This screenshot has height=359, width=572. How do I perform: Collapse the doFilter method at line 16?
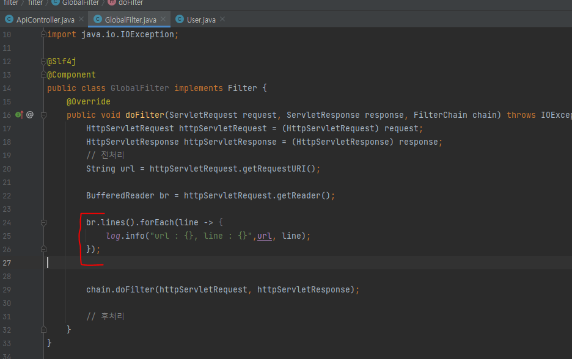[x=43, y=115]
